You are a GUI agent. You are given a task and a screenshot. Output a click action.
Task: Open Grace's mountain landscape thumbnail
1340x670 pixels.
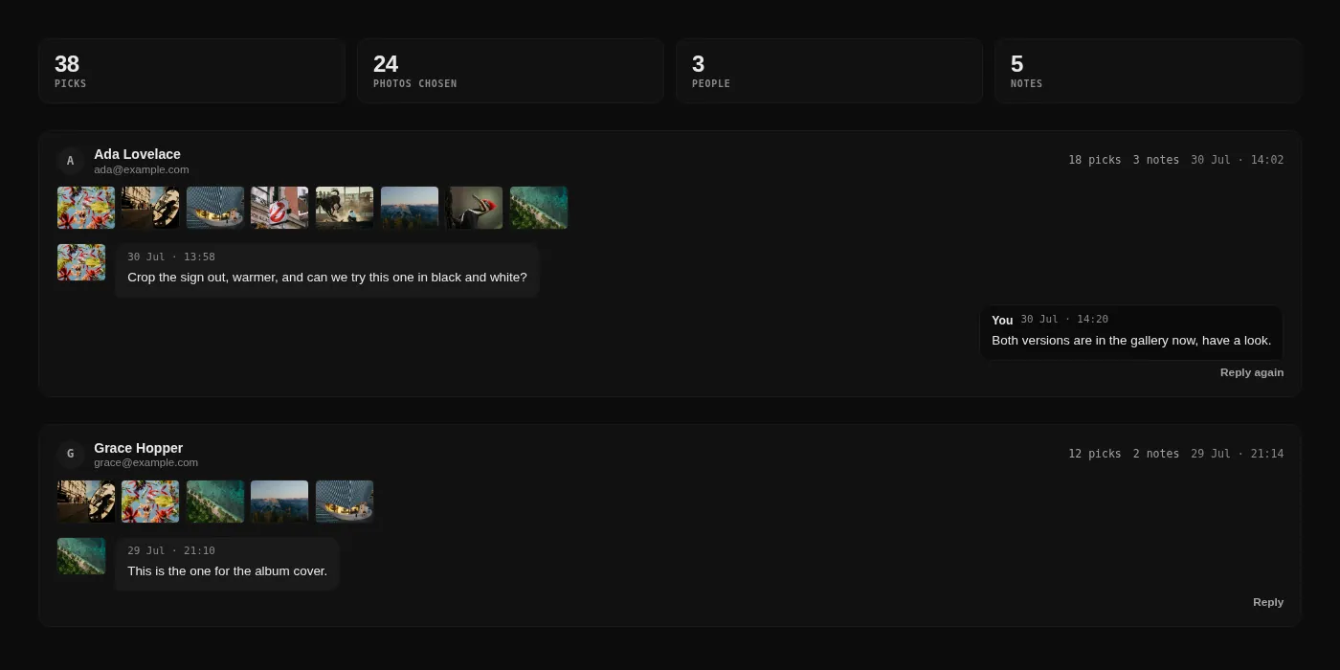(x=279, y=502)
